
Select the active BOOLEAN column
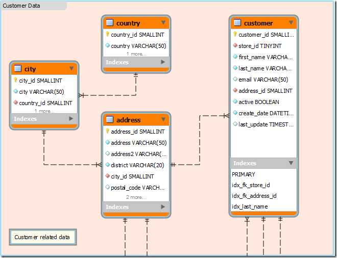[263, 102]
